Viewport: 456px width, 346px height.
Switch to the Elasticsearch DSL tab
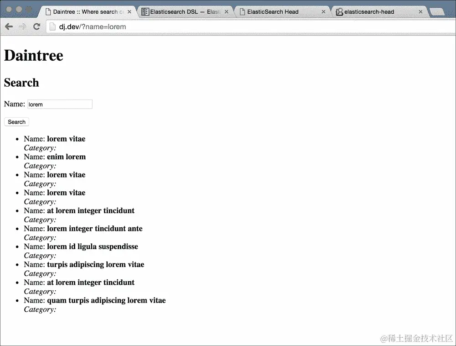[185, 12]
